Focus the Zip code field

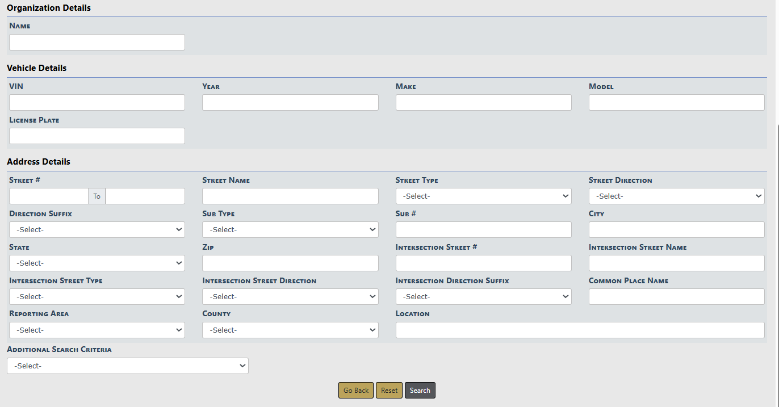point(290,263)
